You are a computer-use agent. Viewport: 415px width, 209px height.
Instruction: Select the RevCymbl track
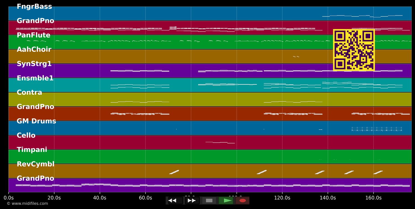[36, 164]
